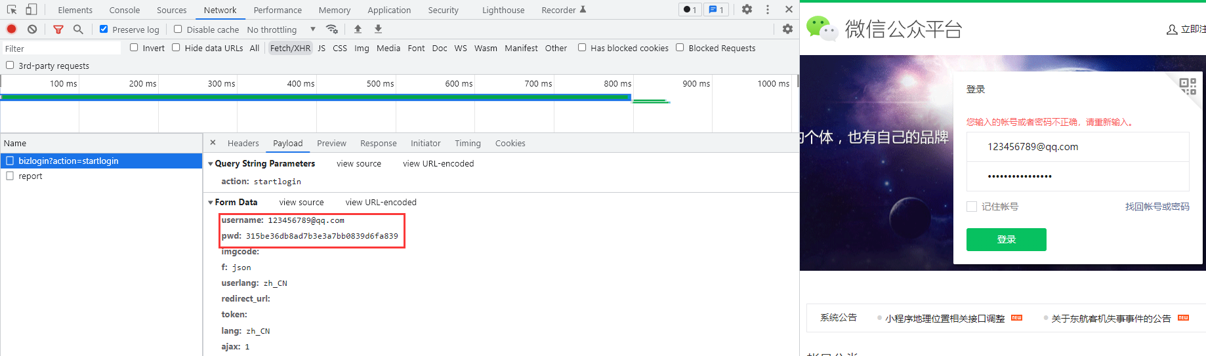
Task: Click the green 登录 button
Action: click(x=1006, y=239)
